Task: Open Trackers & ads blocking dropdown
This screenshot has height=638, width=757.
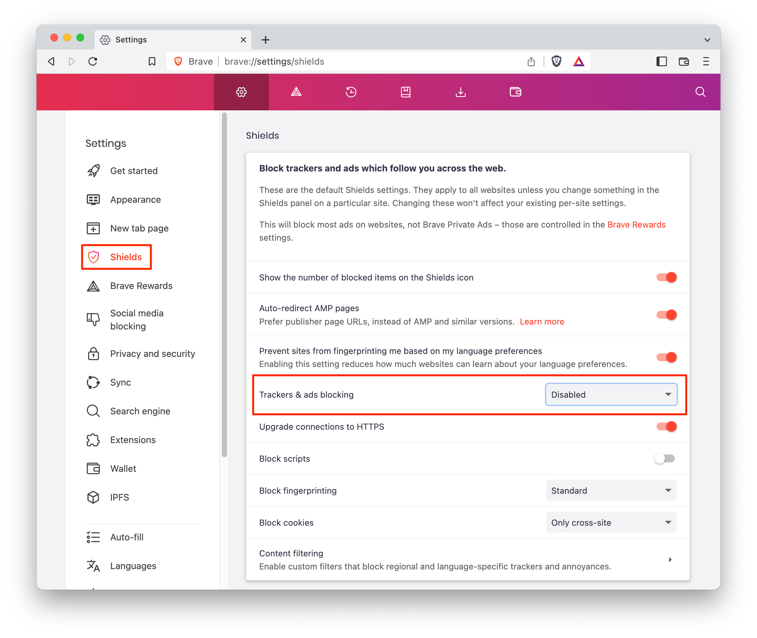Action: pos(611,395)
